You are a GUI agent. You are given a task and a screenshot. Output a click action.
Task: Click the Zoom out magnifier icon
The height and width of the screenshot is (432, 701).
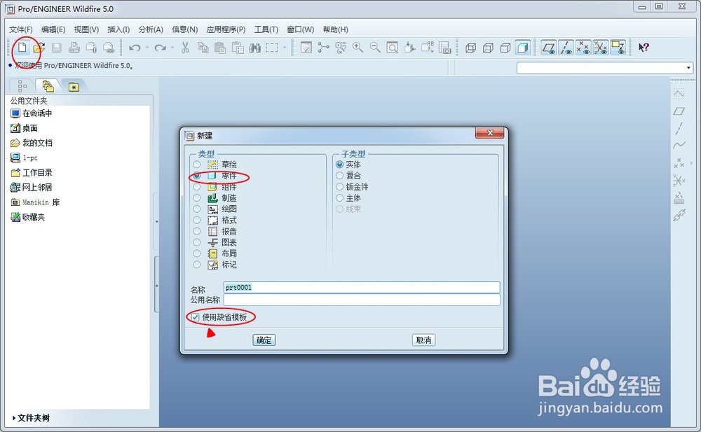(x=375, y=48)
